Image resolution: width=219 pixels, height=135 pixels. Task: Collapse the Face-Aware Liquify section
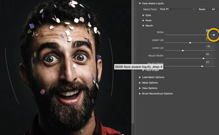140,4
